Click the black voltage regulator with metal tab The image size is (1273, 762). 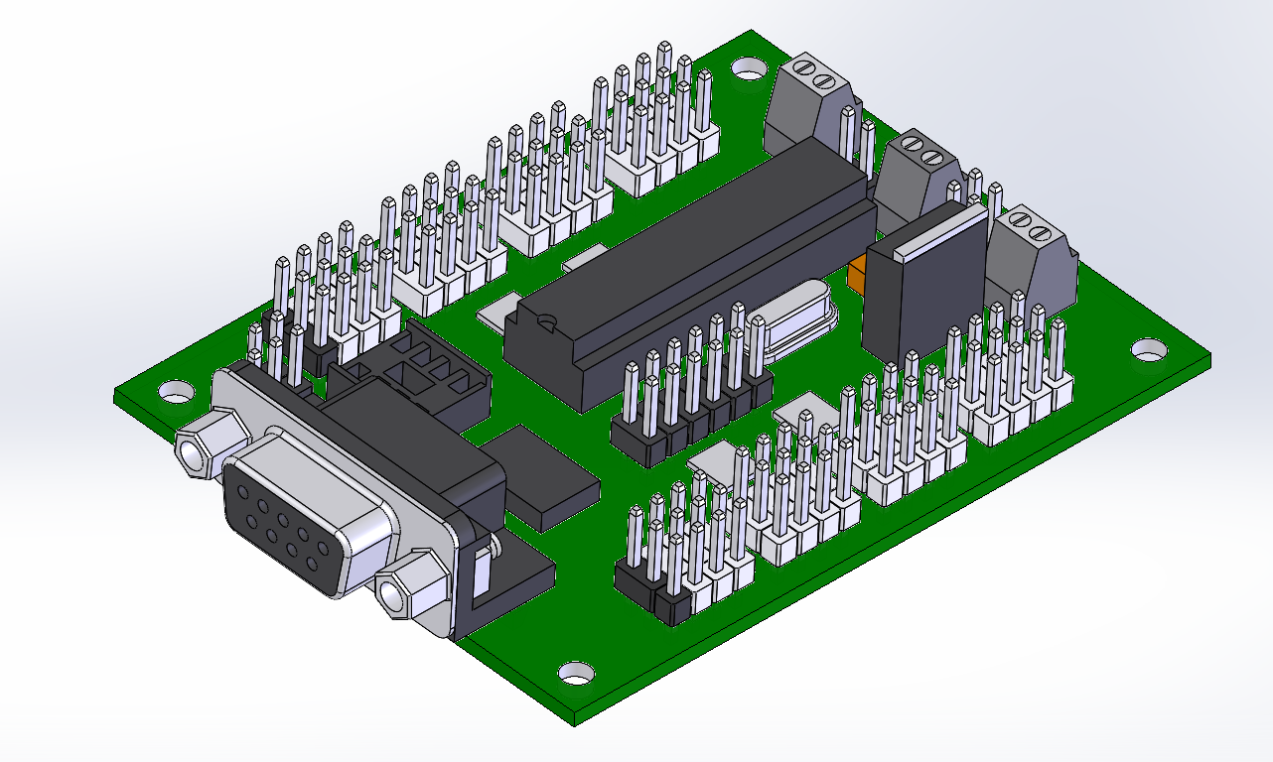(923, 281)
